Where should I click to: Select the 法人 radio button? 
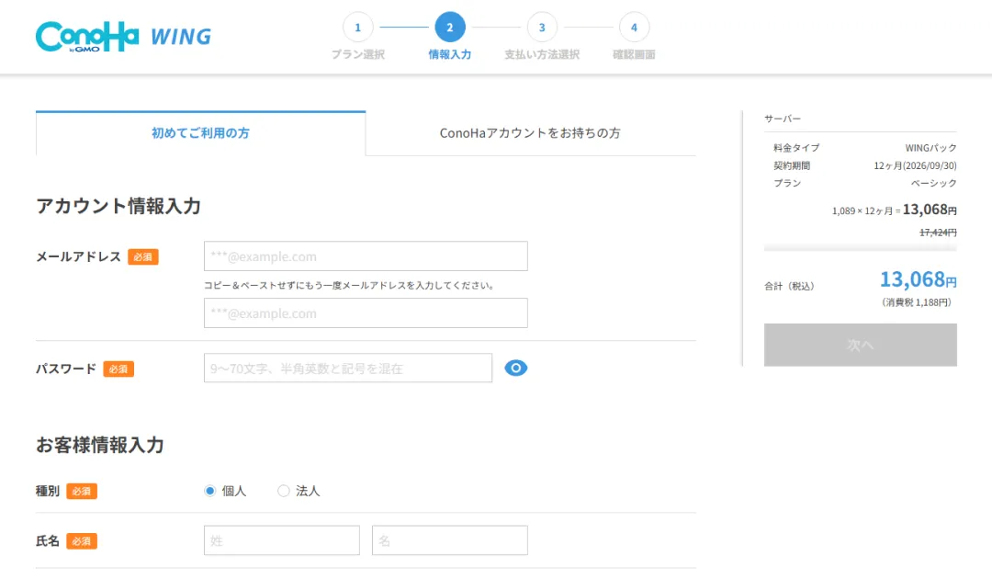coord(284,491)
